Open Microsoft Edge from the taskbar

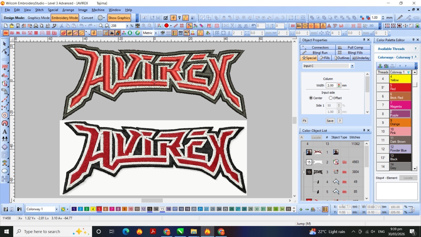click(126, 231)
